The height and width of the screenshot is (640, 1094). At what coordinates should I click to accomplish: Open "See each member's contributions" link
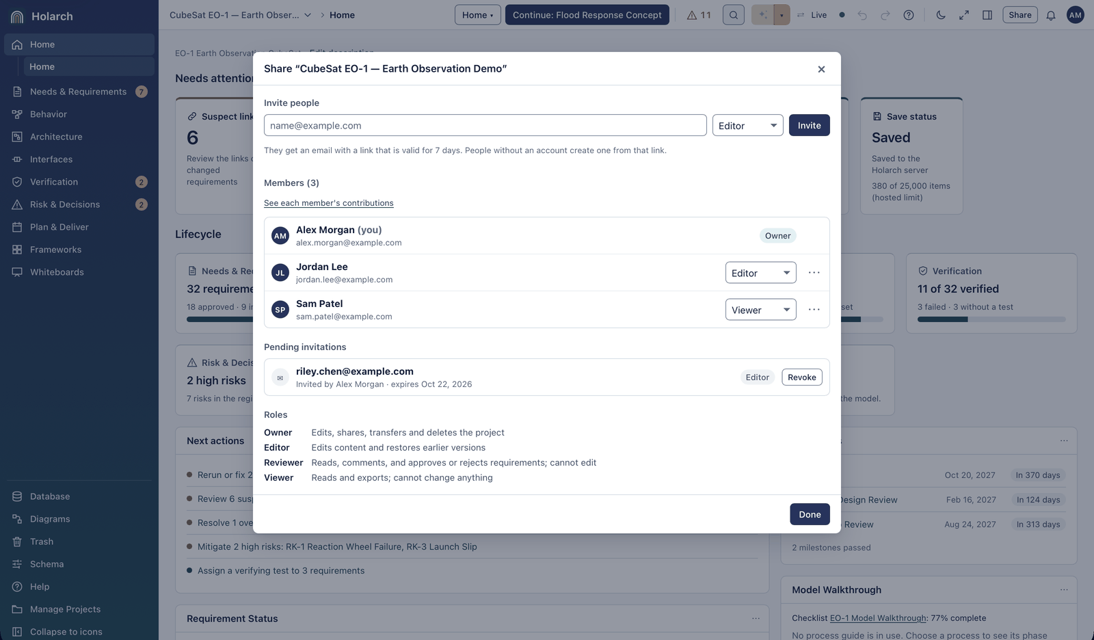329,203
